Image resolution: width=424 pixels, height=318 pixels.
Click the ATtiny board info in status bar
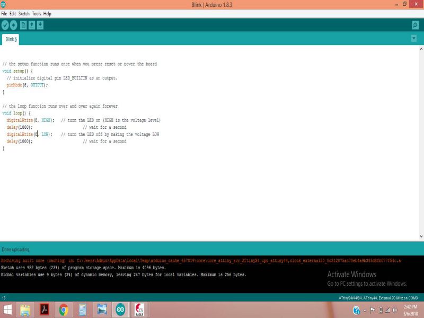(378, 298)
